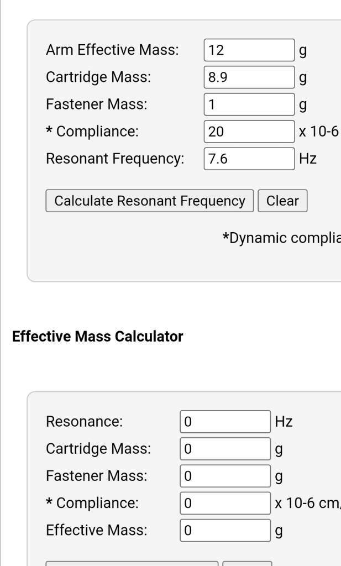Screen dimensions: 341x566
Task: Click the "Effective Mass:" label near bottom
Action: coord(96,530)
